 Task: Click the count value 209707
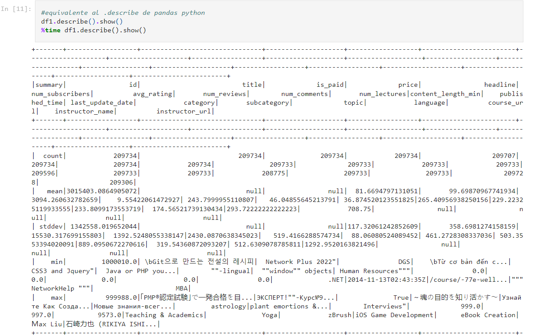[x=504, y=156]
